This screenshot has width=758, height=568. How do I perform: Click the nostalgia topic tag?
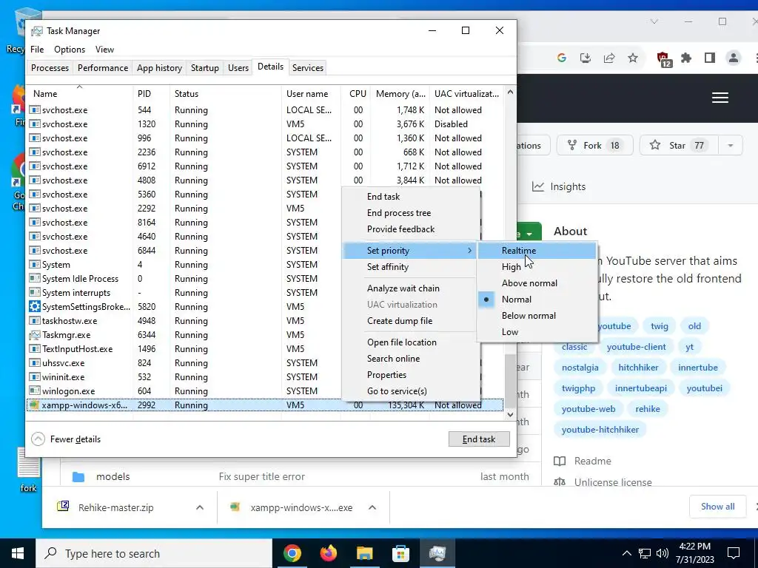click(580, 368)
